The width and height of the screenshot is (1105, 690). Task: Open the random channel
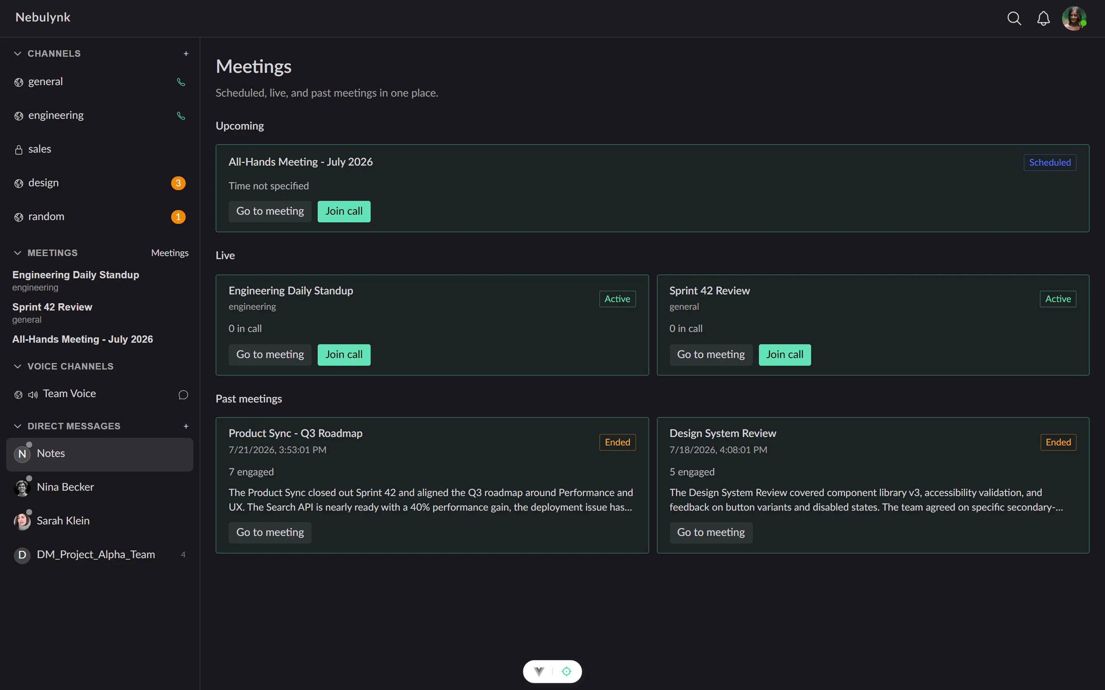(x=99, y=217)
